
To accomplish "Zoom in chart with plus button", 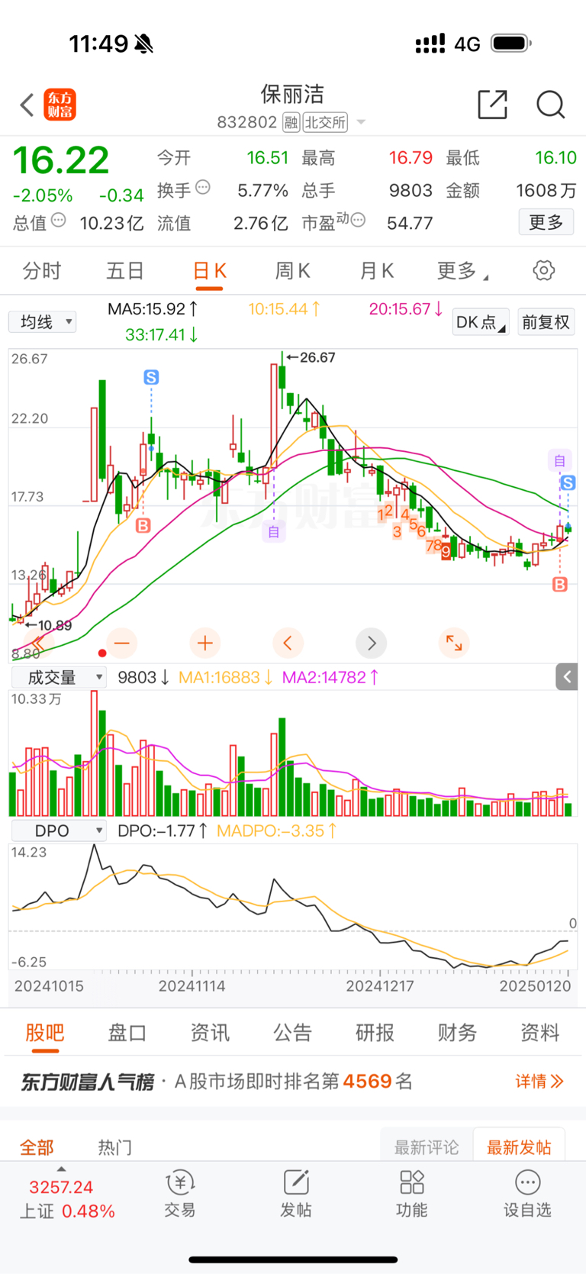I will [x=204, y=643].
